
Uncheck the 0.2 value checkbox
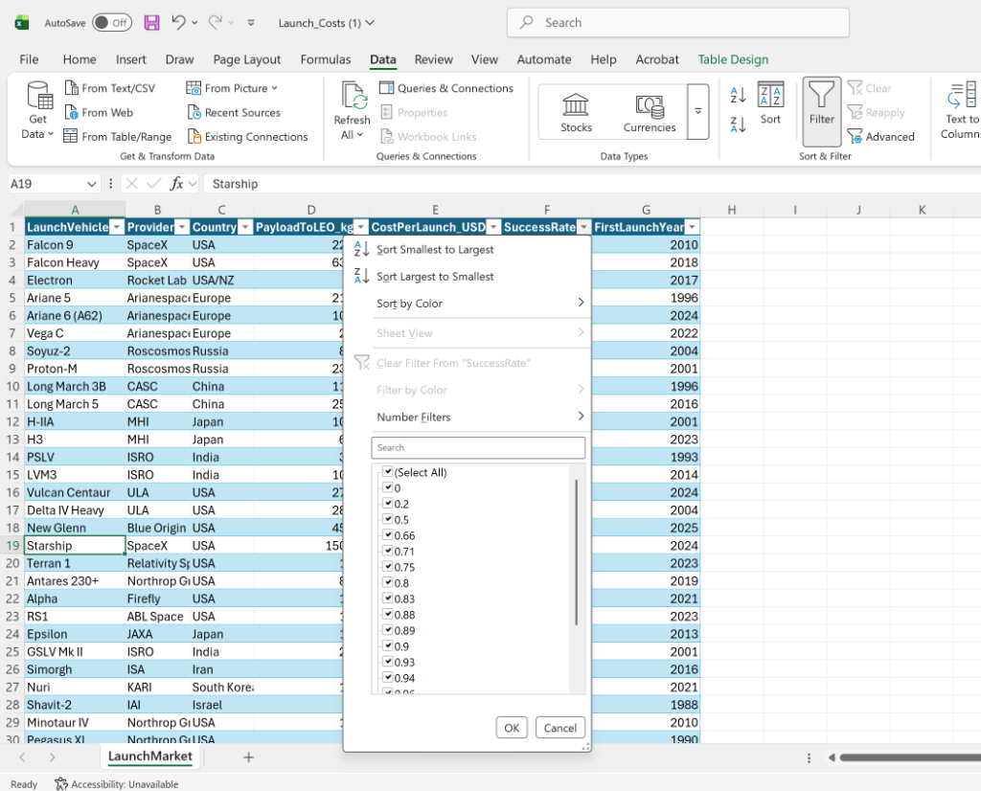click(x=388, y=504)
